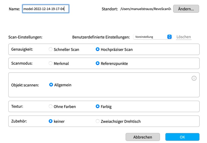The height and width of the screenshot is (143, 207).
Task: Choose Merkmal scan mode
Action: (x=51, y=63)
